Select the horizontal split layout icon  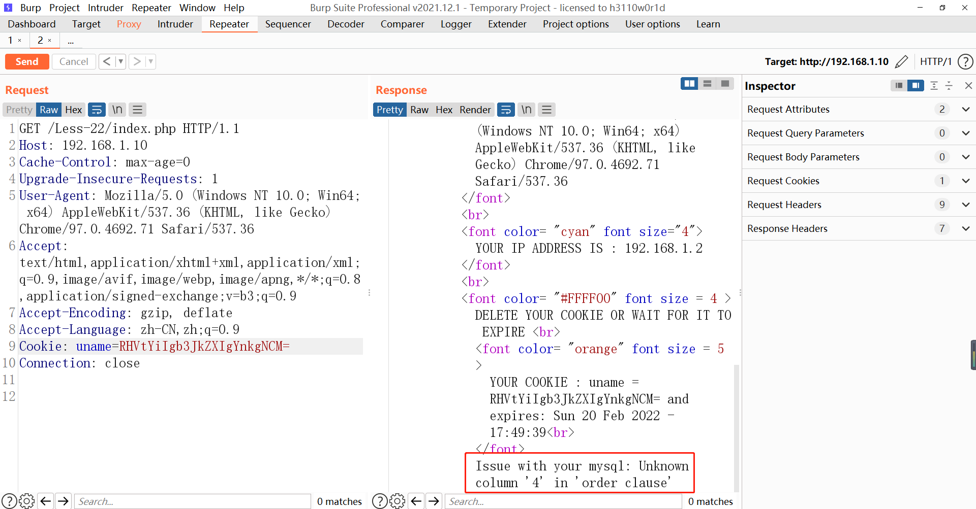click(x=707, y=83)
